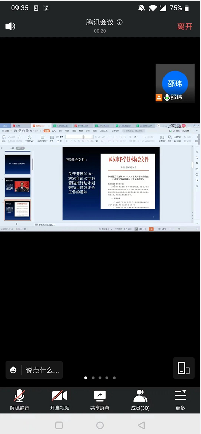Tap the Android back navigation triangle
Image resolution: width=201 pixels, height=434 pixels.
[141, 425]
